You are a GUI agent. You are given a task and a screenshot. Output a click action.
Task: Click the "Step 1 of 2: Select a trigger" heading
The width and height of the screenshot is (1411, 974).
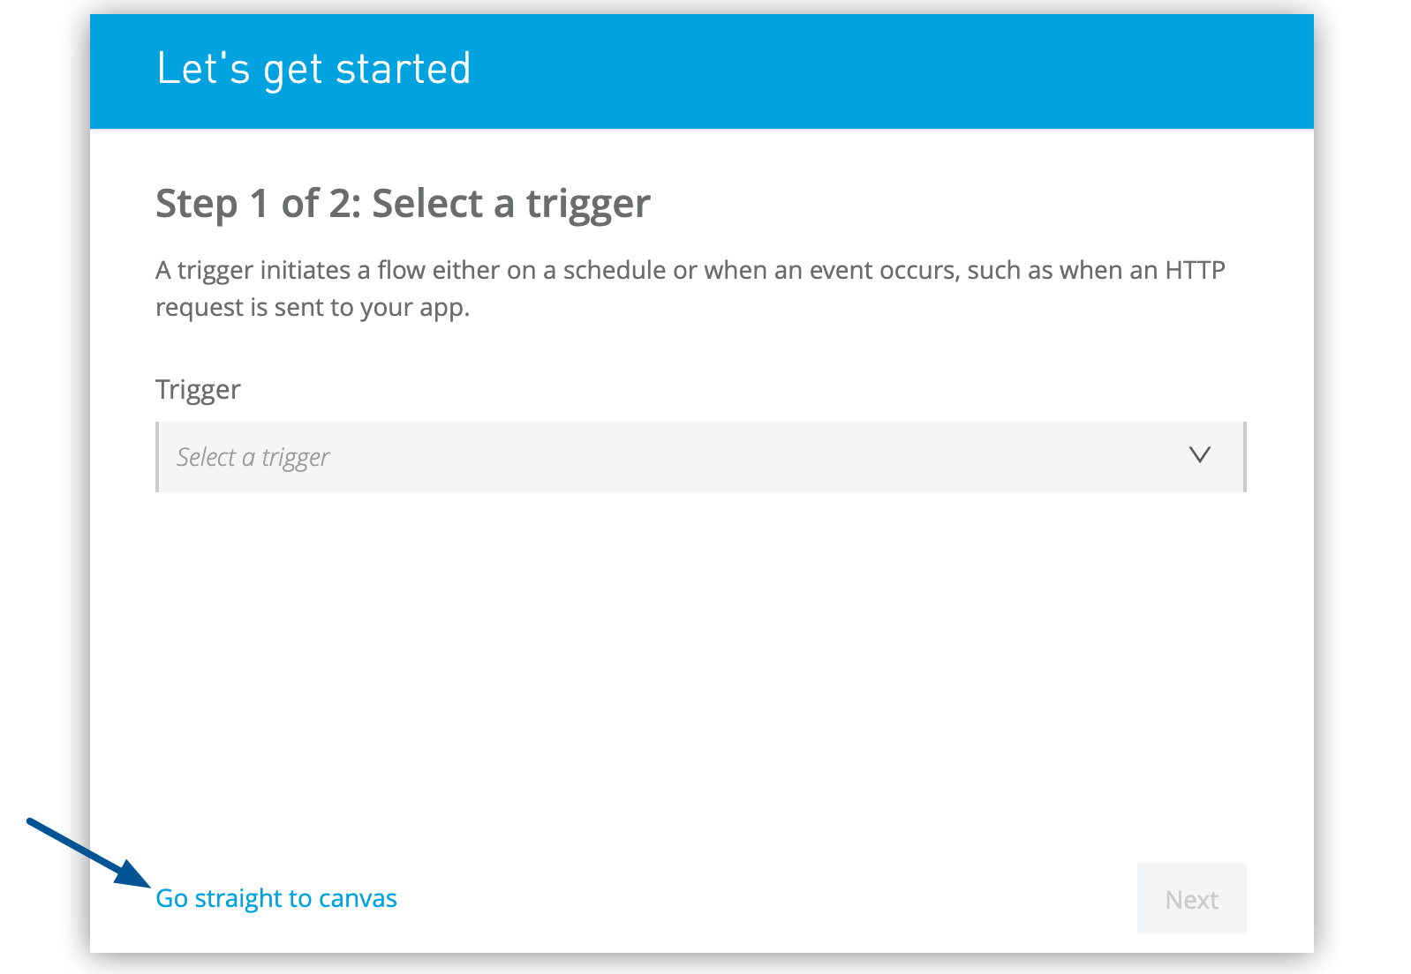click(403, 204)
